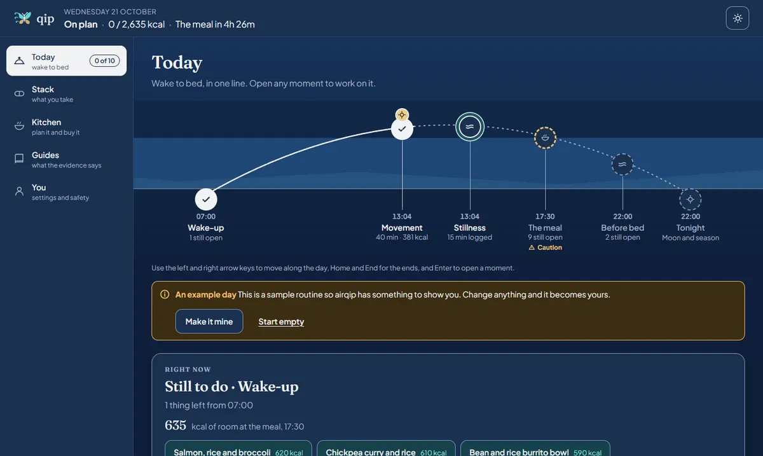Open the Tonight moon marker
This screenshot has height=456, width=763.
point(691,199)
